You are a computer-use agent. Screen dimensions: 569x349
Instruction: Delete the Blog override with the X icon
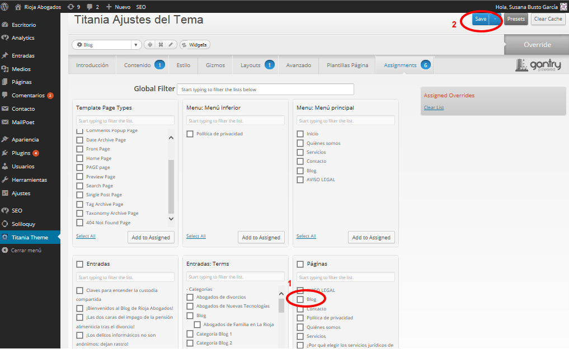point(161,45)
